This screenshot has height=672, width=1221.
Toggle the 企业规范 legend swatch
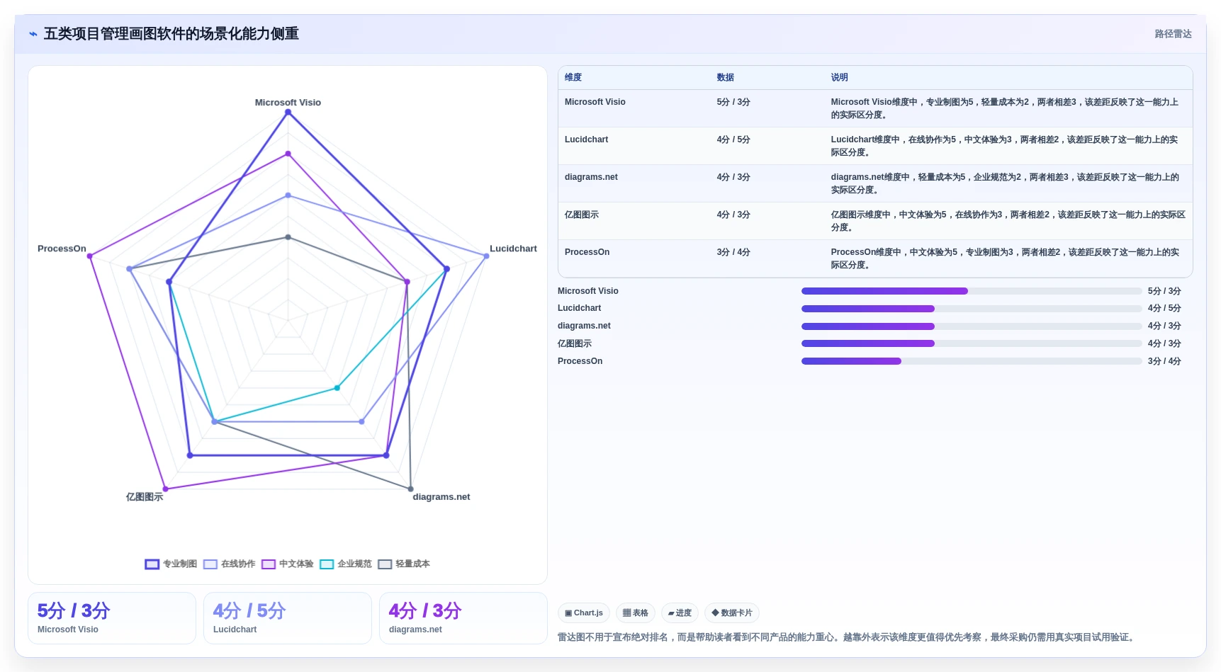[x=326, y=564]
